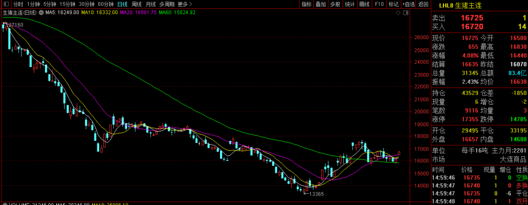Viewport: 528px width, 205px height.
Task: Add to watchlist with +自选
Action: pos(408,4)
